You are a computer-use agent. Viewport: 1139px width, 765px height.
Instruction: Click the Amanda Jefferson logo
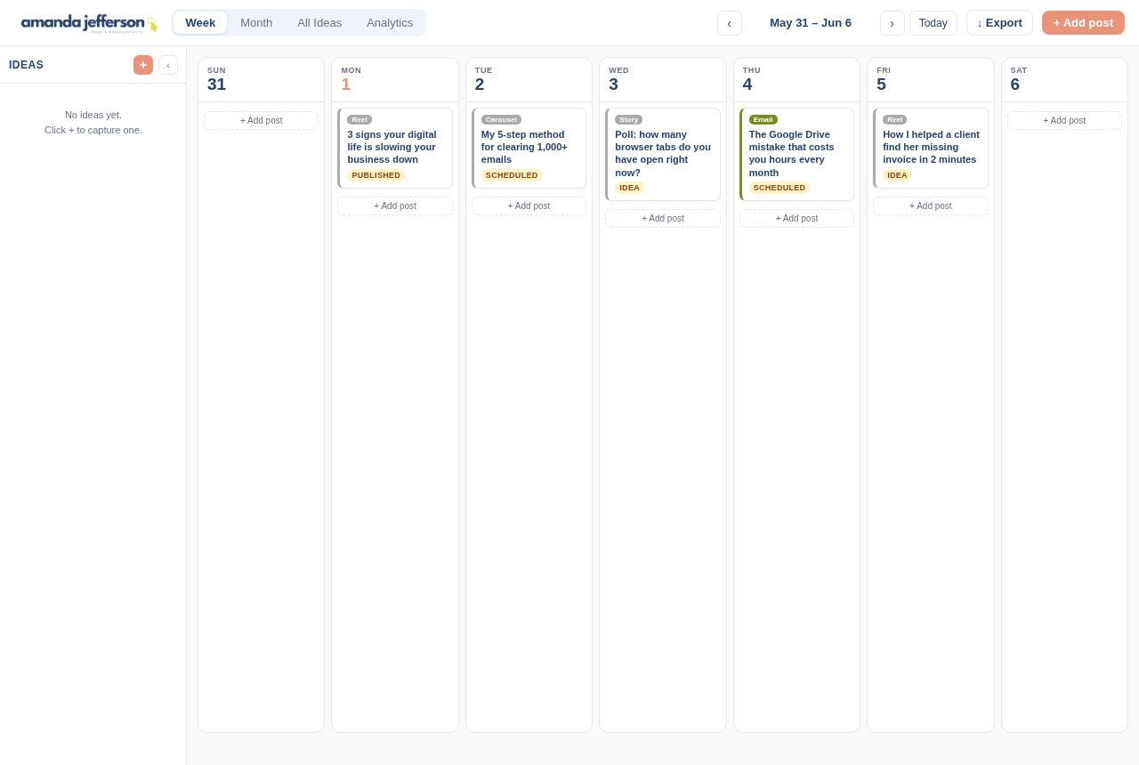point(89,23)
